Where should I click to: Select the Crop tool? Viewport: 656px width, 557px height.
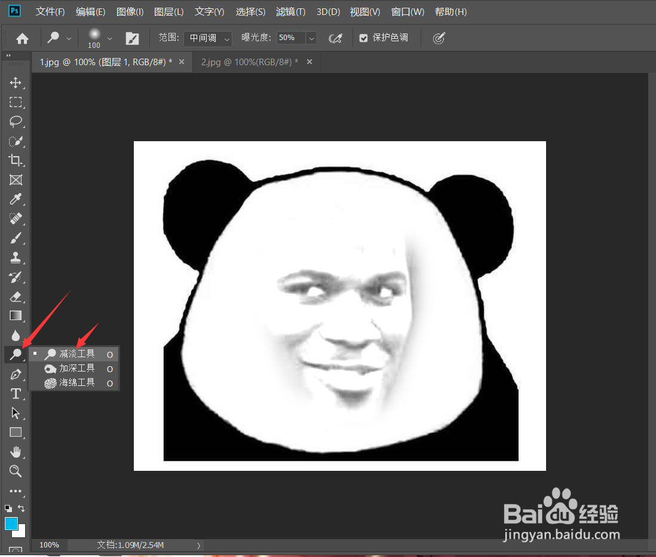[16, 160]
